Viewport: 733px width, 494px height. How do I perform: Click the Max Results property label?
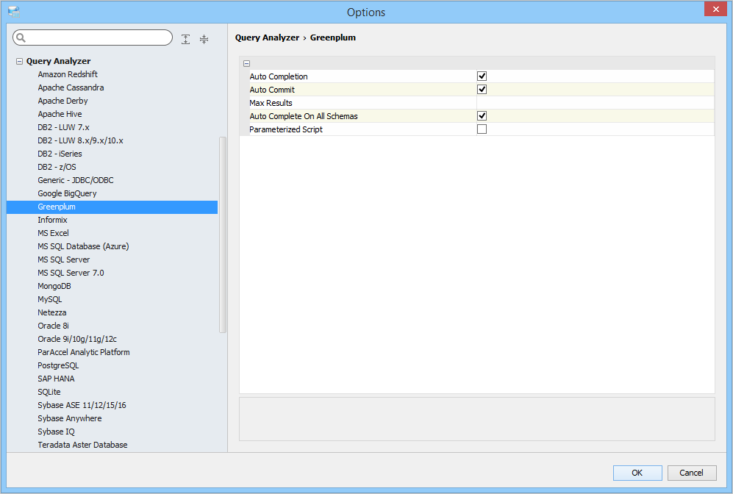point(271,103)
